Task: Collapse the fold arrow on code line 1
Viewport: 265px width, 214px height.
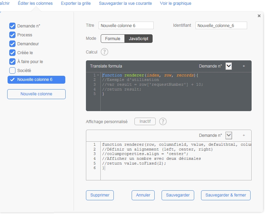Action: (98, 75)
